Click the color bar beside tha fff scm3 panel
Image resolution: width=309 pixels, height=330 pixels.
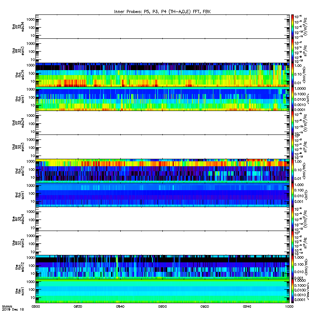293,51
